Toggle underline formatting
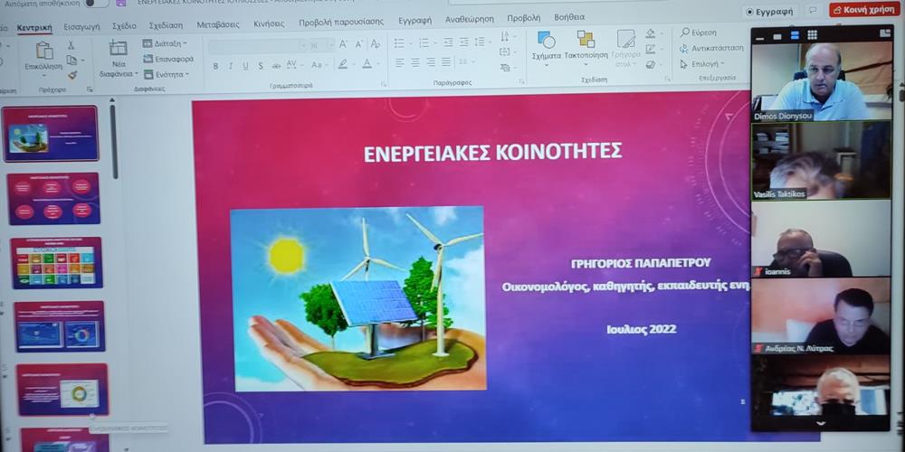 click(245, 66)
